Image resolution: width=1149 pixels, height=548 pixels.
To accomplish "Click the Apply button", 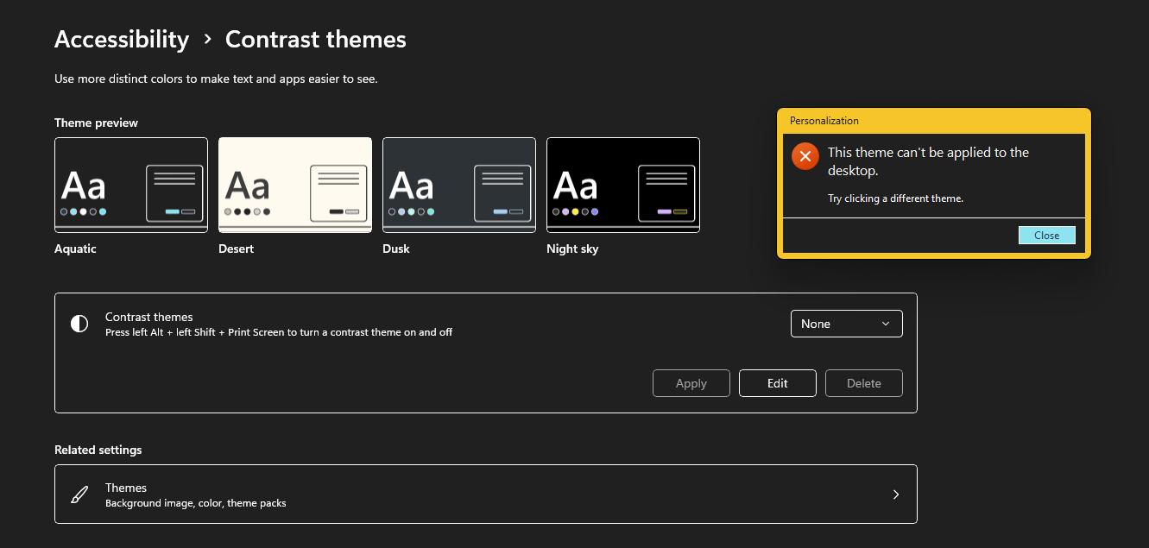I will 691,383.
